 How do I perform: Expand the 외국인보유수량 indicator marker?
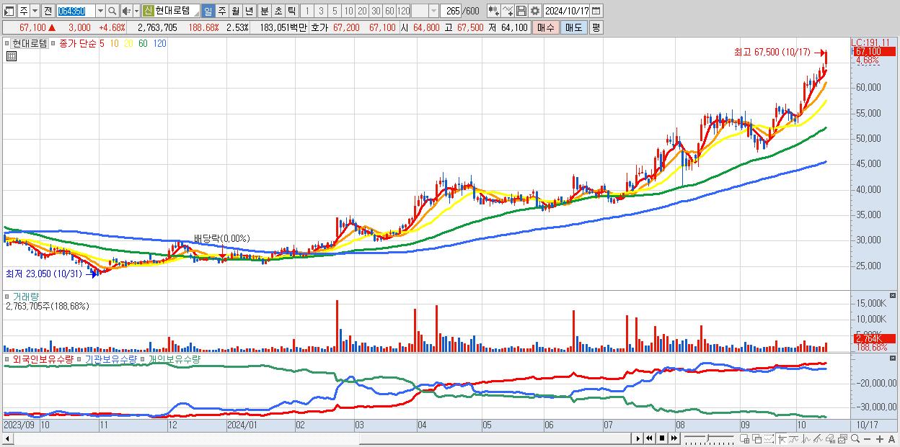(x=6, y=358)
